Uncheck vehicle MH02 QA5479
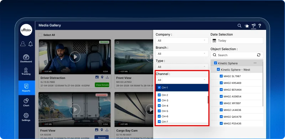Screen dimensions: 285x139 pos(221,117)
